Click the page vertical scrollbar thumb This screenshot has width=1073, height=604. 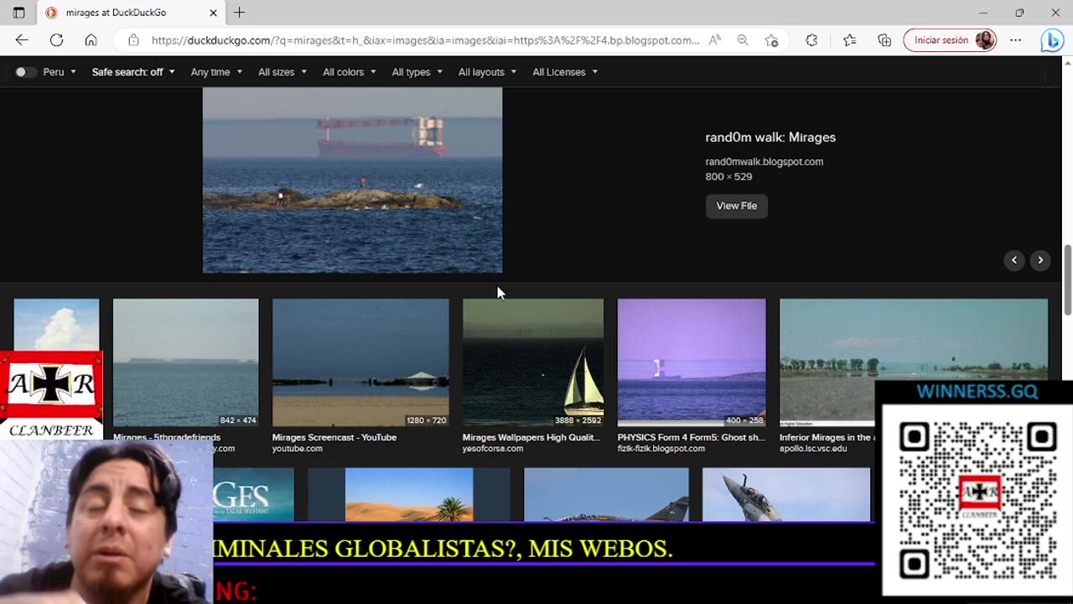click(x=1067, y=280)
